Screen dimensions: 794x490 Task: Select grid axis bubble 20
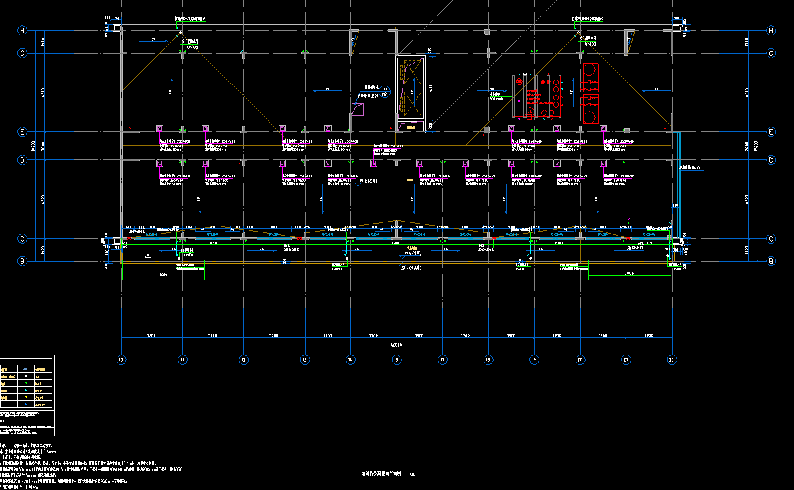580,359
